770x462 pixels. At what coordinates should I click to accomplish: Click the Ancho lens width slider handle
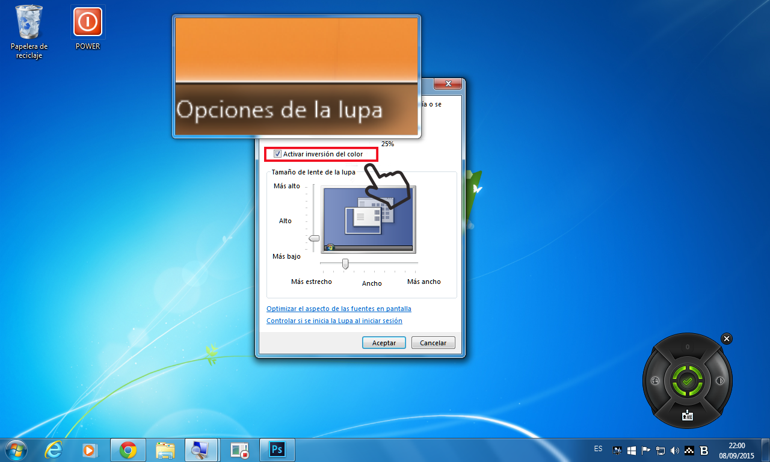tap(345, 263)
